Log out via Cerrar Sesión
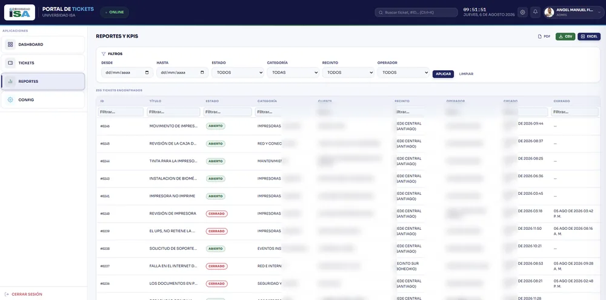The image size is (606, 300). 24,294
